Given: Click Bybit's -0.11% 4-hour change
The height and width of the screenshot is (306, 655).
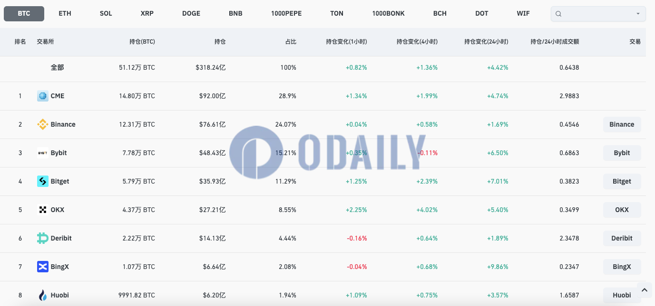Looking at the screenshot, I should [x=428, y=153].
